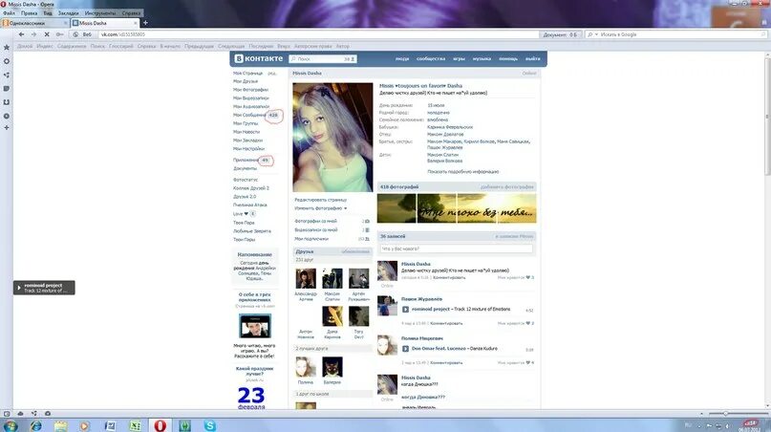Image resolution: width=771 pixels, height=432 pixels.
Task: Click the 'Что у Вас нового?' status field
Action: tap(456, 248)
